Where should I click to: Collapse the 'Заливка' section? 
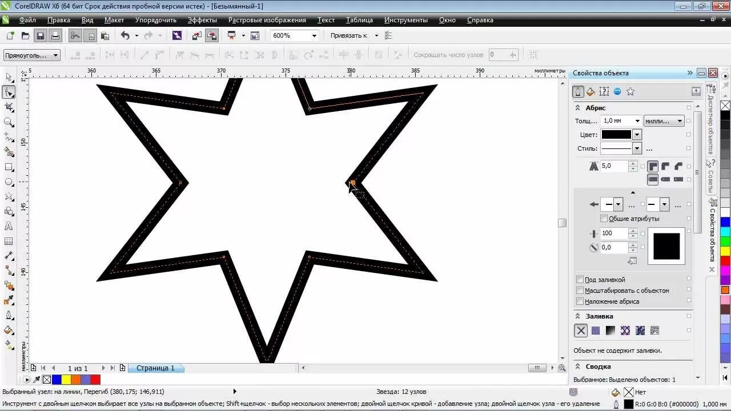point(578,316)
